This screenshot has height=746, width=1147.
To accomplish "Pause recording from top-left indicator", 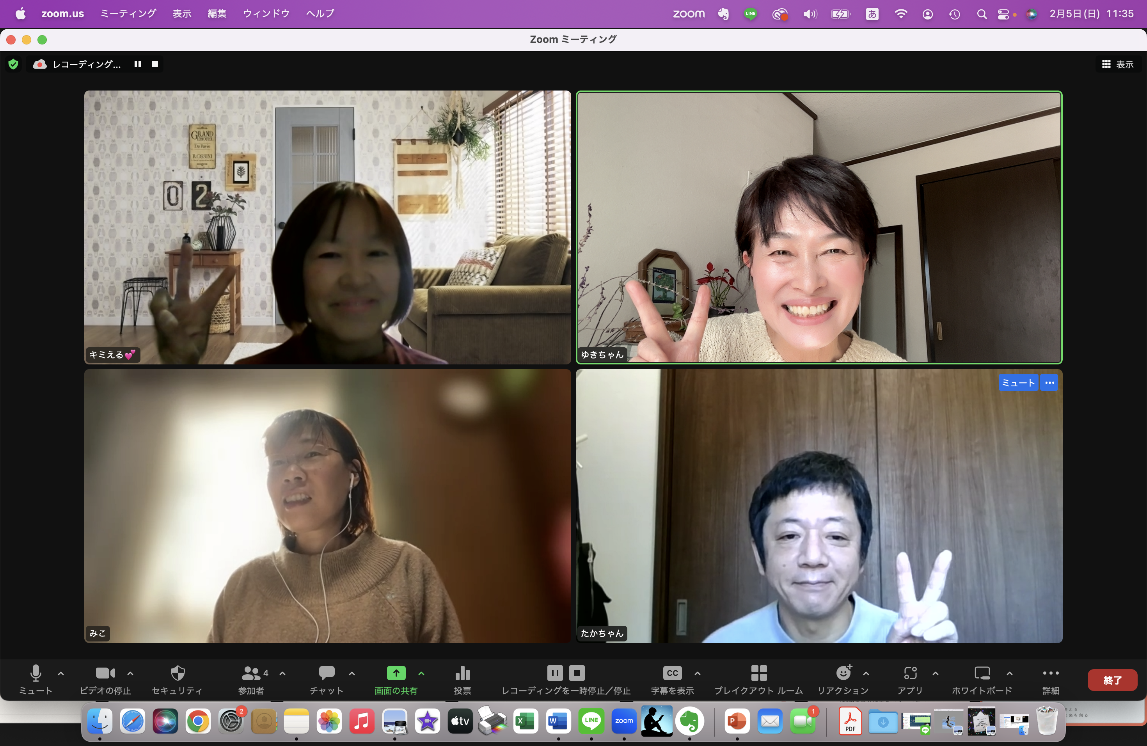I will pos(138,64).
